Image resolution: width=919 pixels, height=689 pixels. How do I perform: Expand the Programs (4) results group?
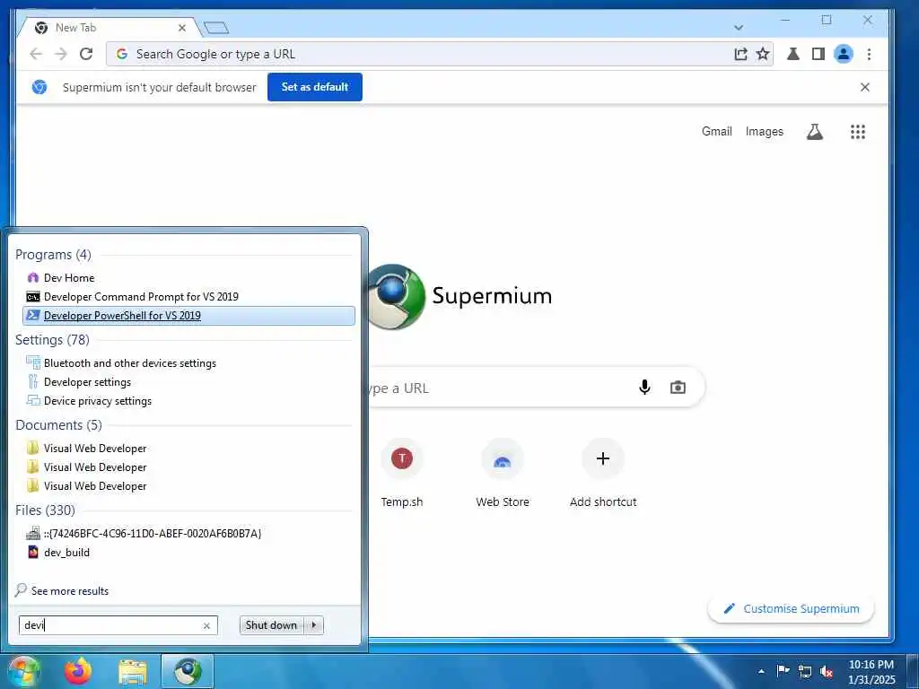[x=53, y=255]
